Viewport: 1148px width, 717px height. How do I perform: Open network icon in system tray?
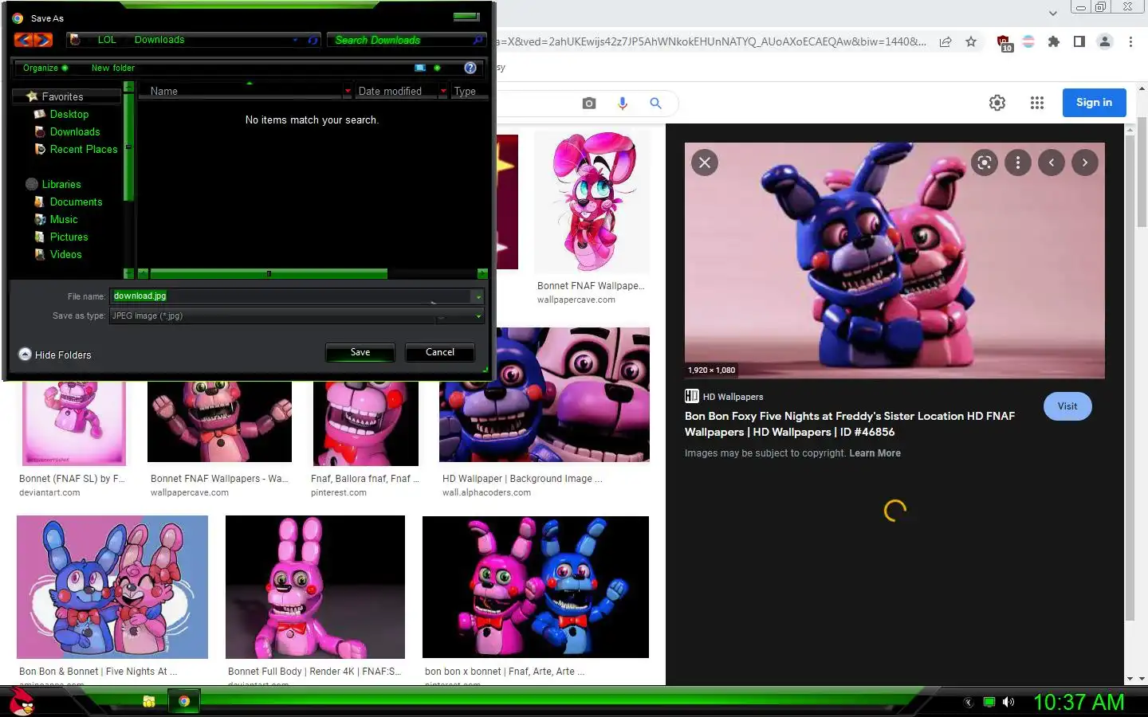[x=989, y=702]
